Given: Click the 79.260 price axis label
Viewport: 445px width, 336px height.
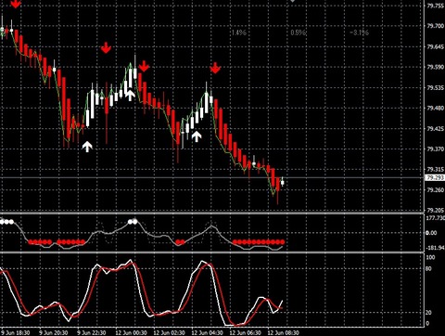Looking at the screenshot, I should coord(436,190).
